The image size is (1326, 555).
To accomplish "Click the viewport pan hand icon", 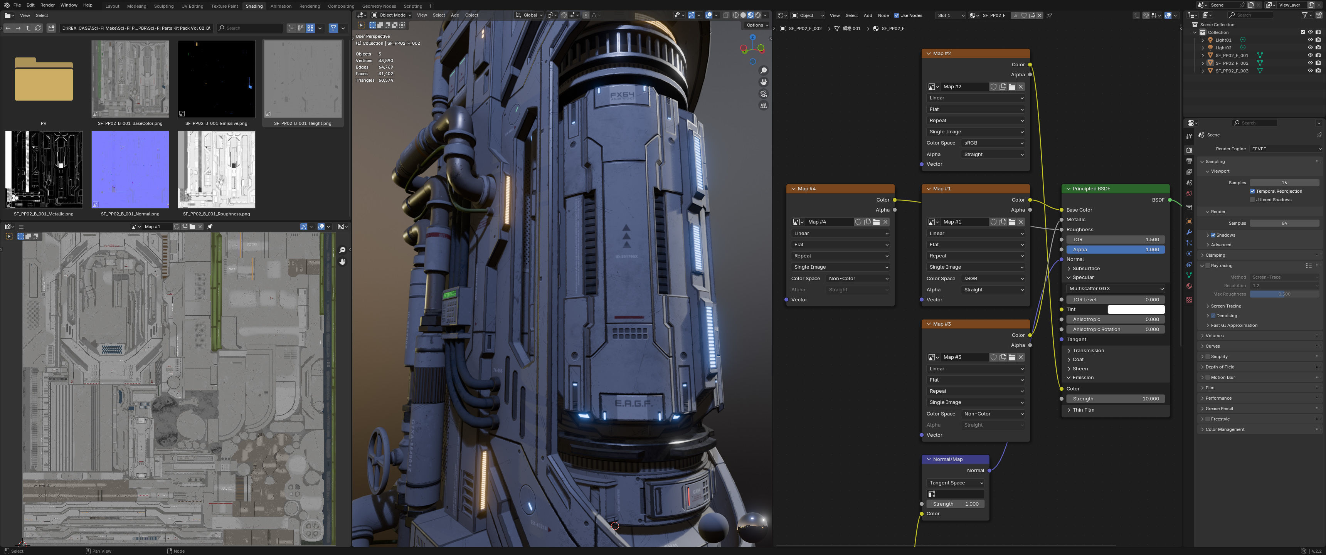I will click(763, 82).
